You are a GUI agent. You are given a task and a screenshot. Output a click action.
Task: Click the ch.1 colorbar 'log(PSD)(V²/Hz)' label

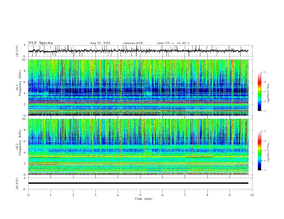(268, 93)
